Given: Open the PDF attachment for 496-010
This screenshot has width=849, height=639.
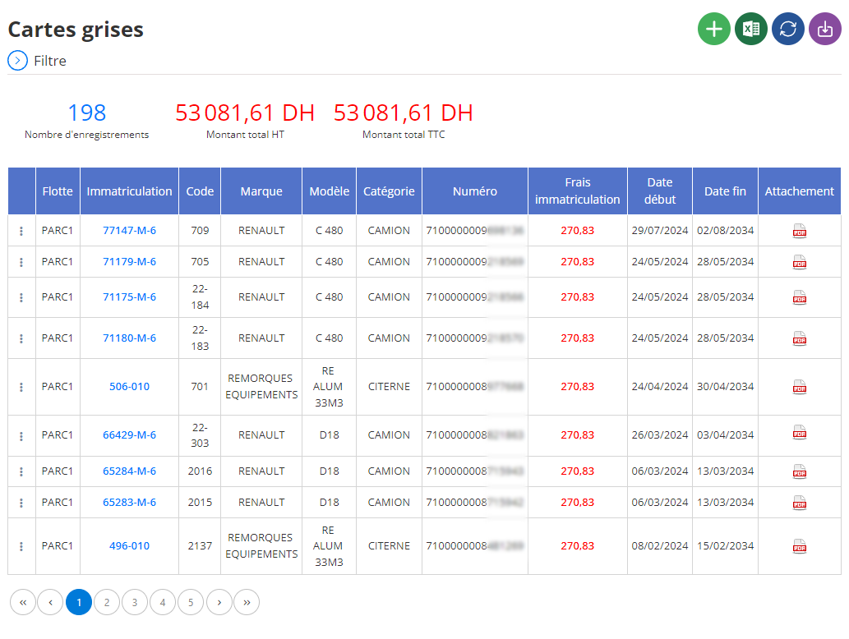Looking at the screenshot, I should [x=799, y=546].
